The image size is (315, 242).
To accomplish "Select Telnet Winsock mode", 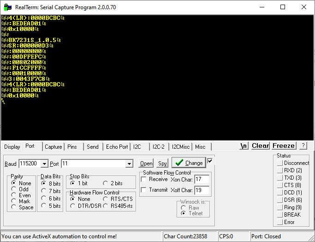I will coord(192,213).
